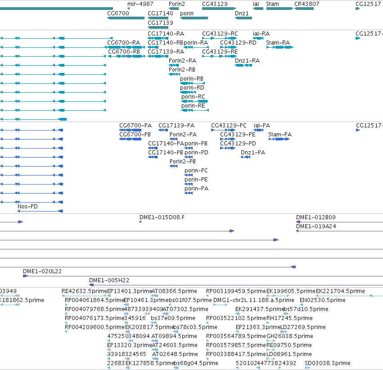Click the CG43129-RD transcript
This screenshot has width=383, height=370.
click(x=228, y=47)
